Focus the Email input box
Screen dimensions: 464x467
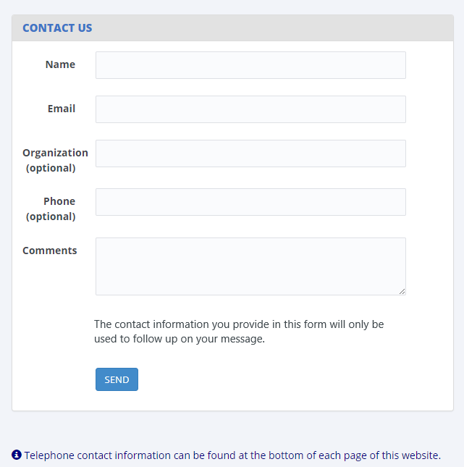point(250,109)
